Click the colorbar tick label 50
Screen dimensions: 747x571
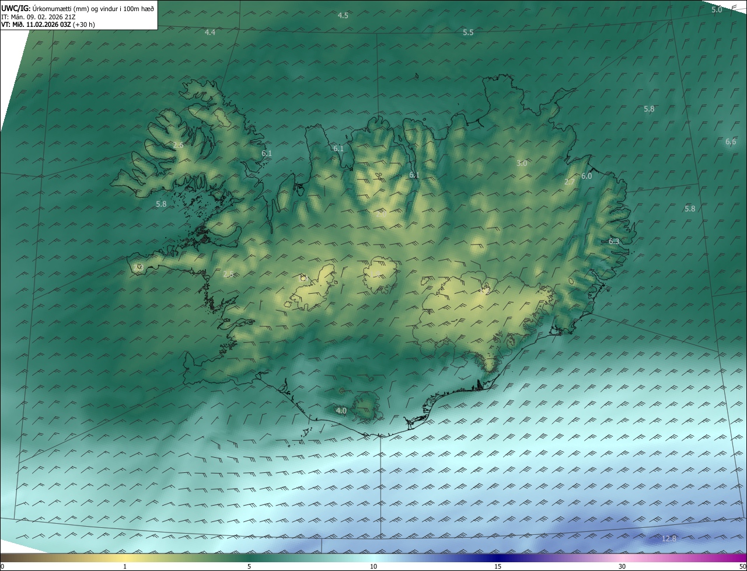click(x=742, y=566)
